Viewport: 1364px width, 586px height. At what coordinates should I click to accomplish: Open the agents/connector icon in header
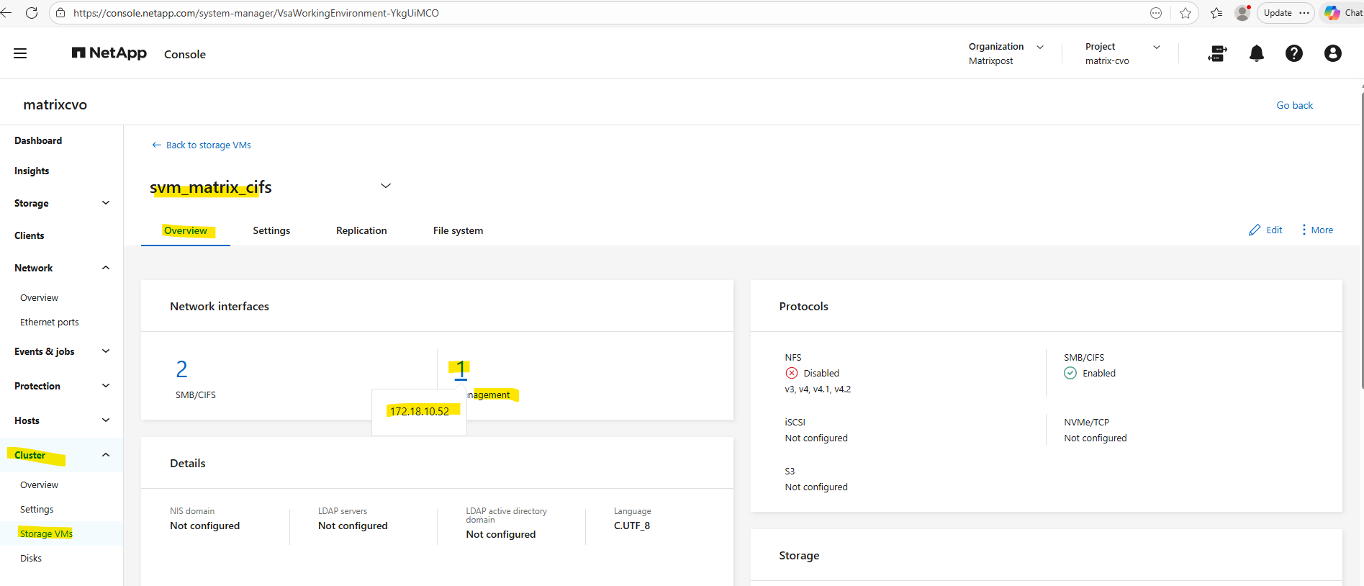click(x=1217, y=53)
